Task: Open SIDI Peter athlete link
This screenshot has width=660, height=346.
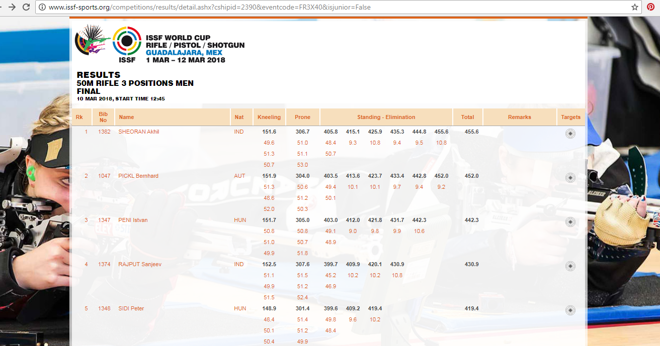Action: [x=131, y=308]
